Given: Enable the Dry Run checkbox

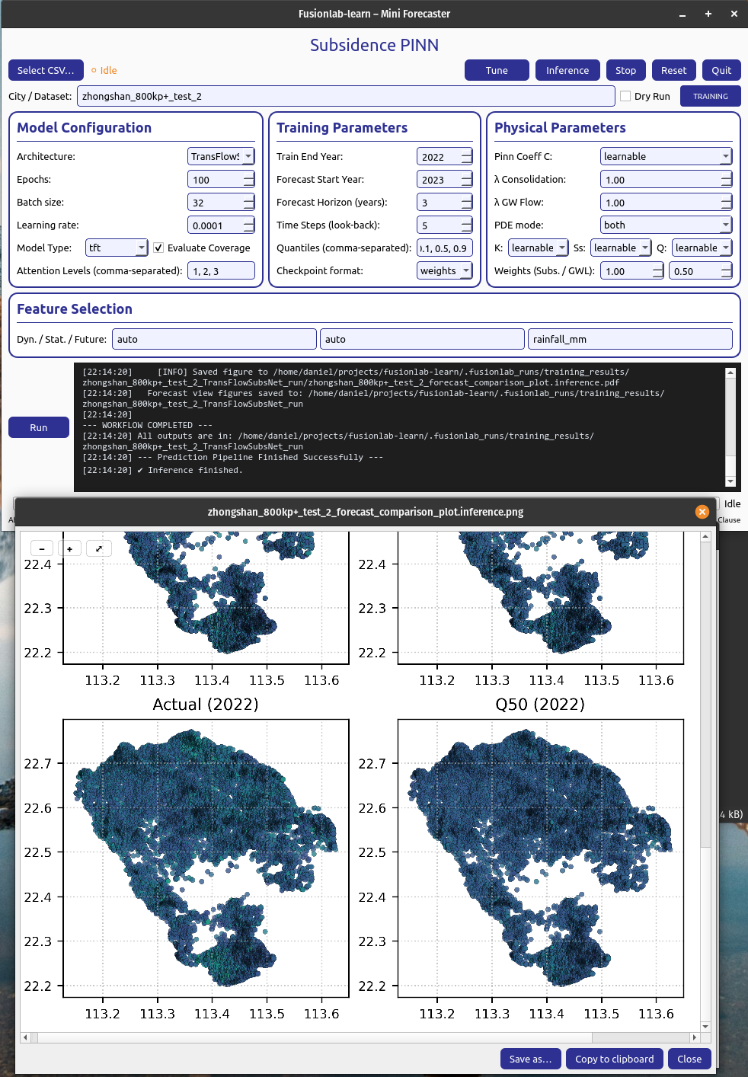Looking at the screenshot, I should [625, 96].
